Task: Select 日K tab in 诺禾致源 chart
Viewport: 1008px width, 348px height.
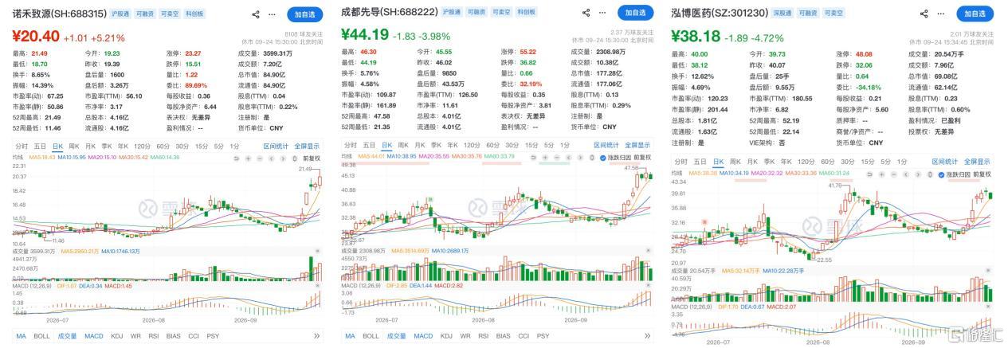Action: tap(57, 147)
